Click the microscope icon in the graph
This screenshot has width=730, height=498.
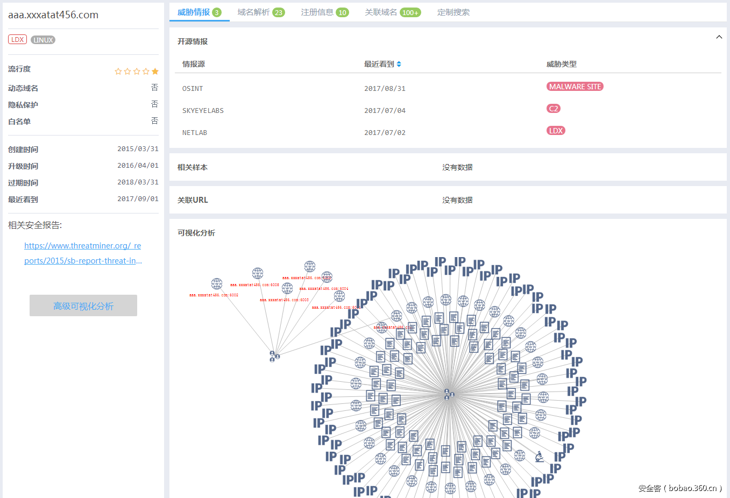tap(540, 457)
